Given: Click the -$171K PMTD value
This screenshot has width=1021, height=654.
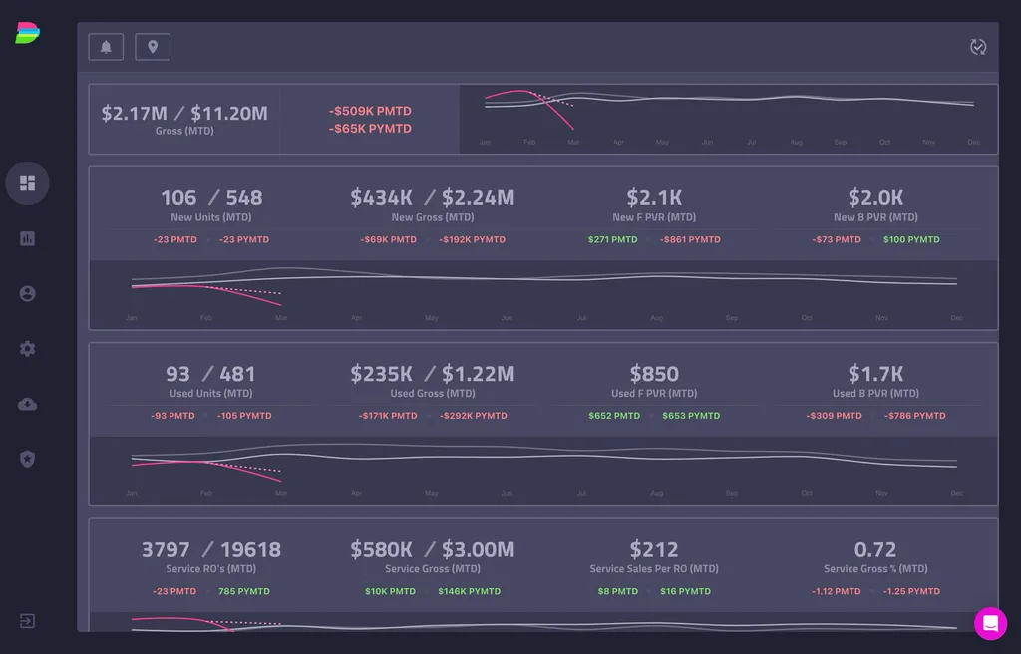Looking at the screenshot, I should [388, 416].
